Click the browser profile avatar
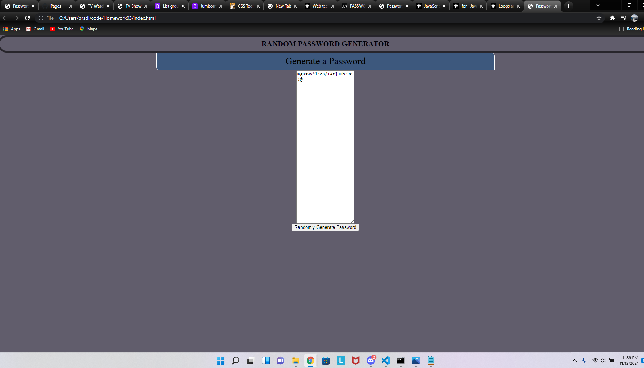This screenshot has width=644, height=368. click(x=634, y=18)
